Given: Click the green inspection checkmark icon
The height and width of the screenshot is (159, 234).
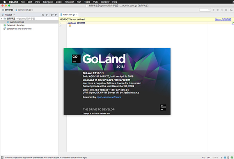Looking at the screenshot, I should click(x=232, y=23).
